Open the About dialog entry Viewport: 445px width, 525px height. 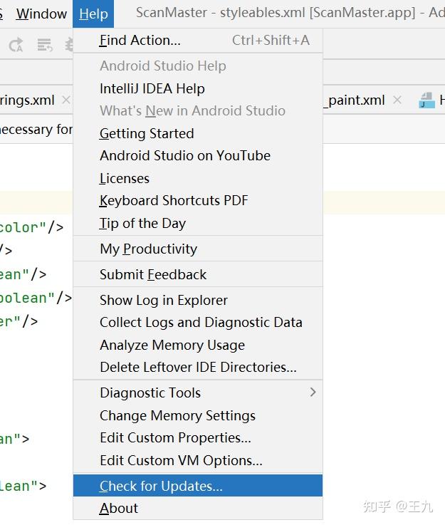pos(119,508)
